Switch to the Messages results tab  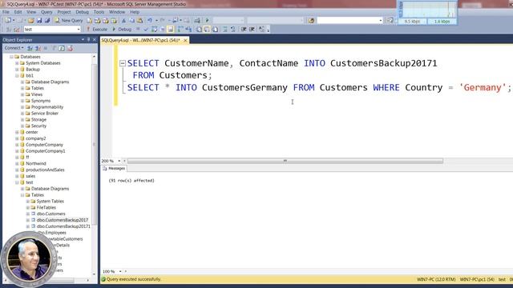(x=114, y=169)
